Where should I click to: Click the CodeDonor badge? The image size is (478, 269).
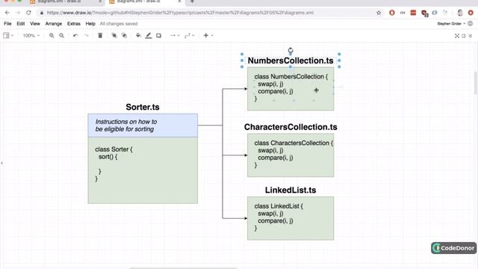(453, 248)
